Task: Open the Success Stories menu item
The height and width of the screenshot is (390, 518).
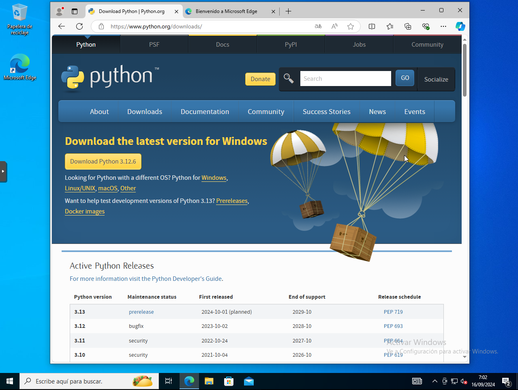Action: click(327, 112)
